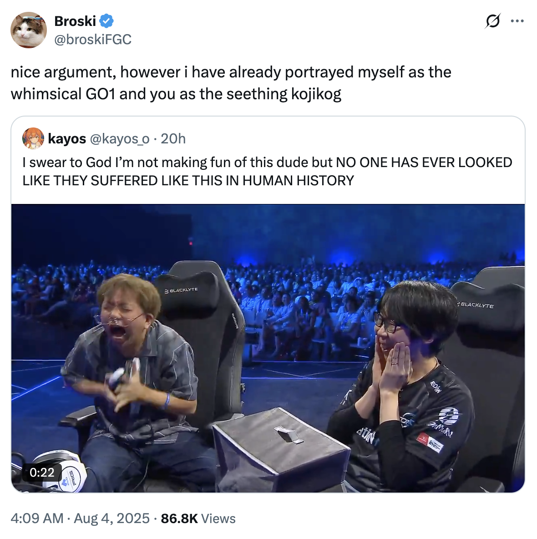Viewport: 537px width, 539px height.
Task: Click the 20h timestamp on quoted post
Action: click(x=173, y=139)
